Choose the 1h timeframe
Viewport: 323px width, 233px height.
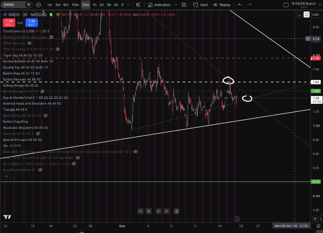(95, 5)
